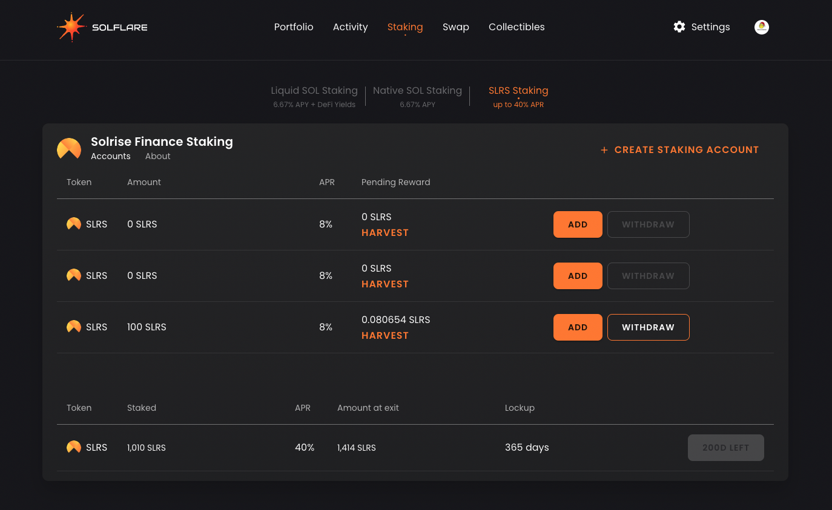832x510 pixels.
Task: Click the 0.080654 SLRS reward value
Action: [x=396, y=319]
